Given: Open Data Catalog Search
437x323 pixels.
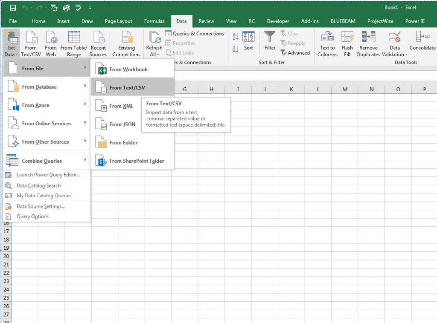Looking at the screenshot, I should click(47, 185).
